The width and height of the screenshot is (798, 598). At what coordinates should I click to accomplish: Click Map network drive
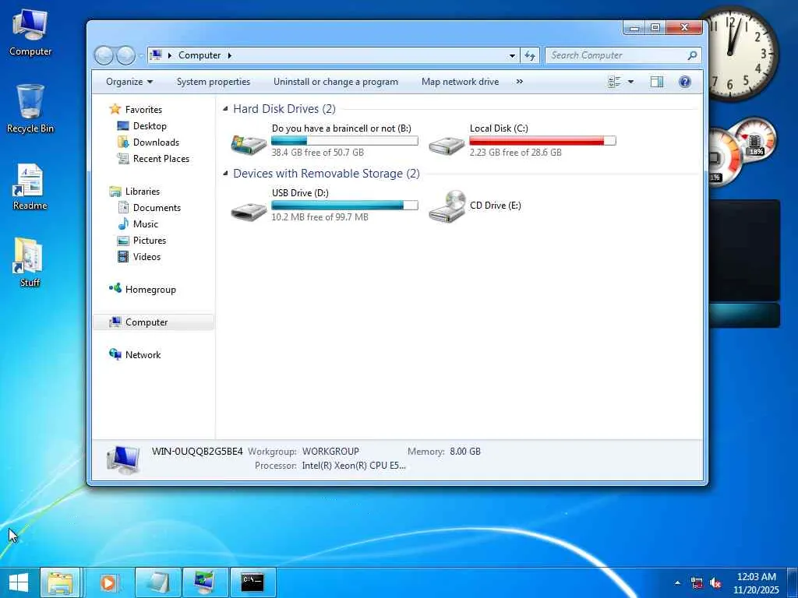(x=460, y=82)
